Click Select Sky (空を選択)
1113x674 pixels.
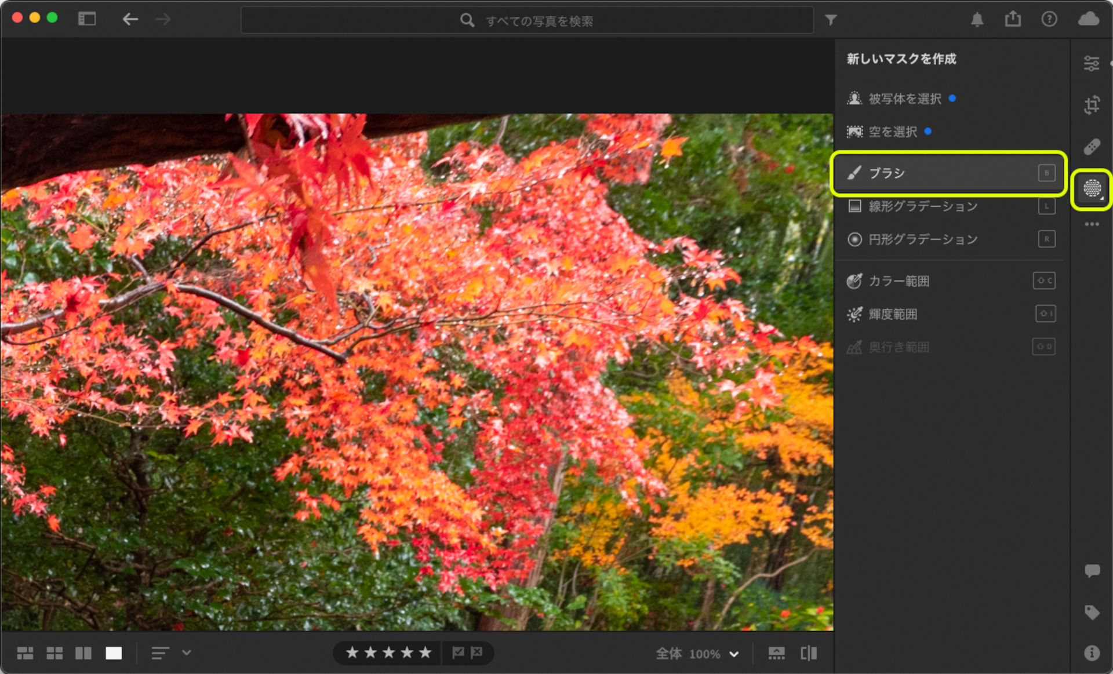pos(892,132)
